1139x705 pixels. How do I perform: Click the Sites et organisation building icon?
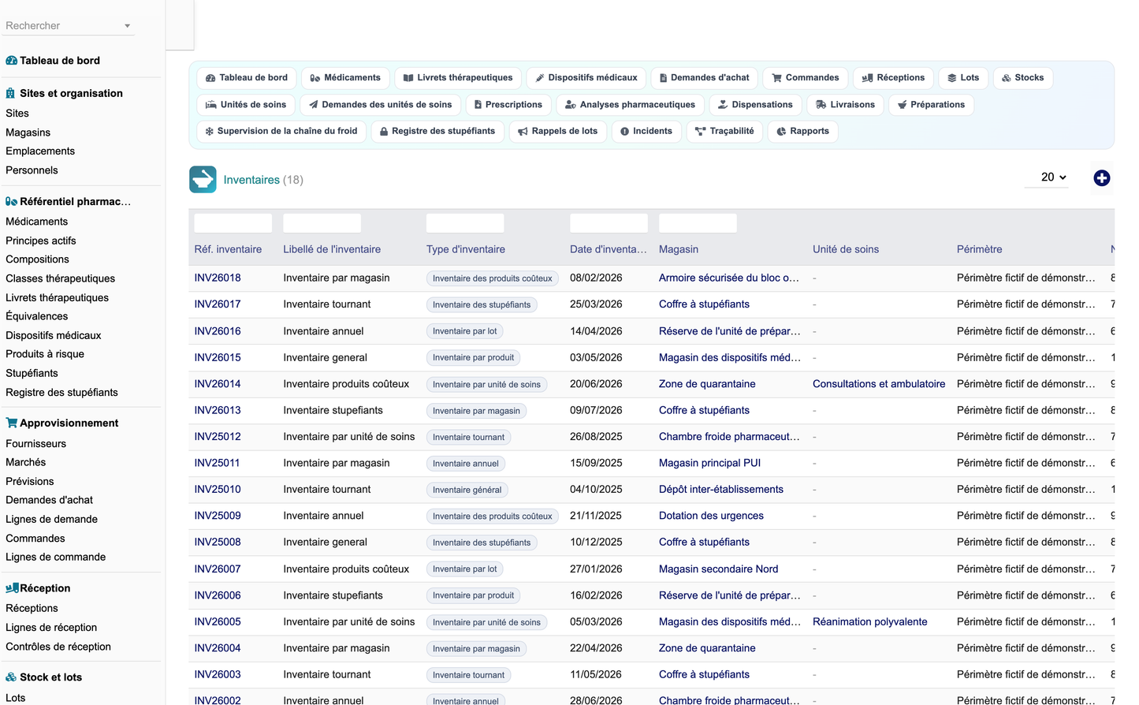[x=11, y=93]
